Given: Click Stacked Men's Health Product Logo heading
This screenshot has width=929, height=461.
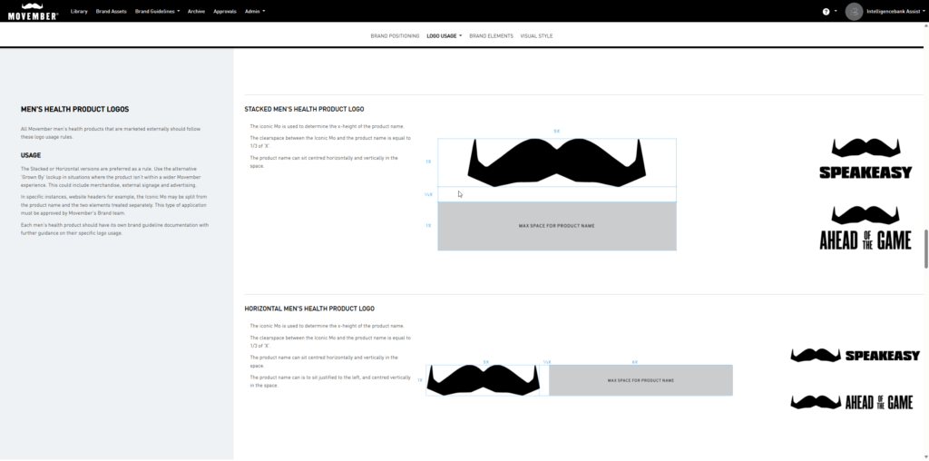Looking at the screenshot, I should 304,109.
